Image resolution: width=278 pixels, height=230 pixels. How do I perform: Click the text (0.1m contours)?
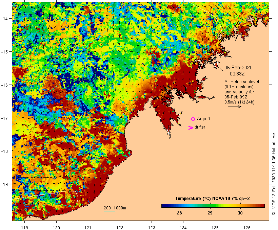(239, 87)
